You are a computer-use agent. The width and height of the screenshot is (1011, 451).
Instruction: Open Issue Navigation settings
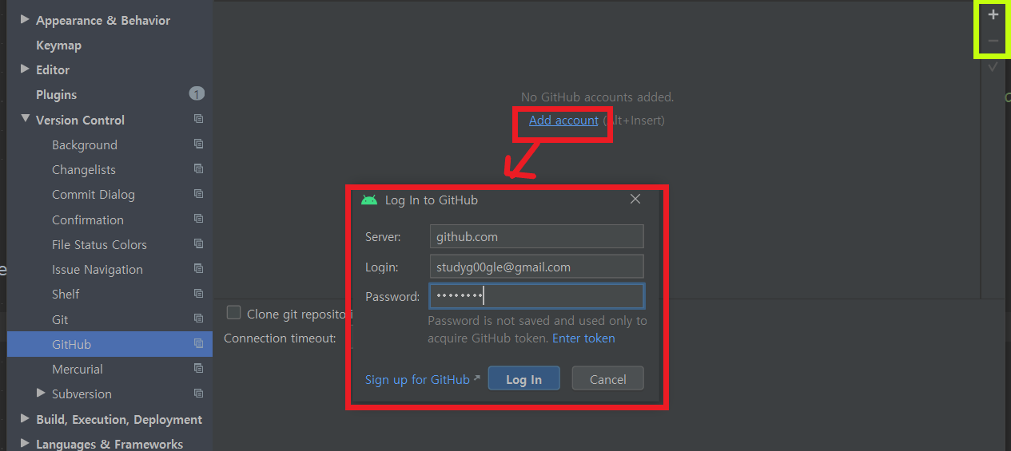pyautogui.click(x=98, y=270)
